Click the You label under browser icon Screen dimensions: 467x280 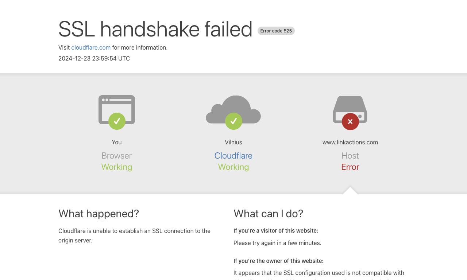[x=117, y=142]
